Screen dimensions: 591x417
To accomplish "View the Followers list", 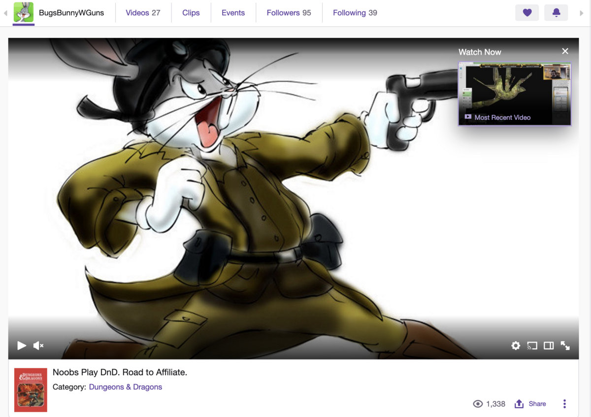I will coord(289,13).
